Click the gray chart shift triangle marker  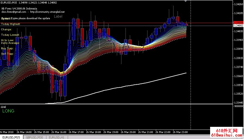point(185,1)
